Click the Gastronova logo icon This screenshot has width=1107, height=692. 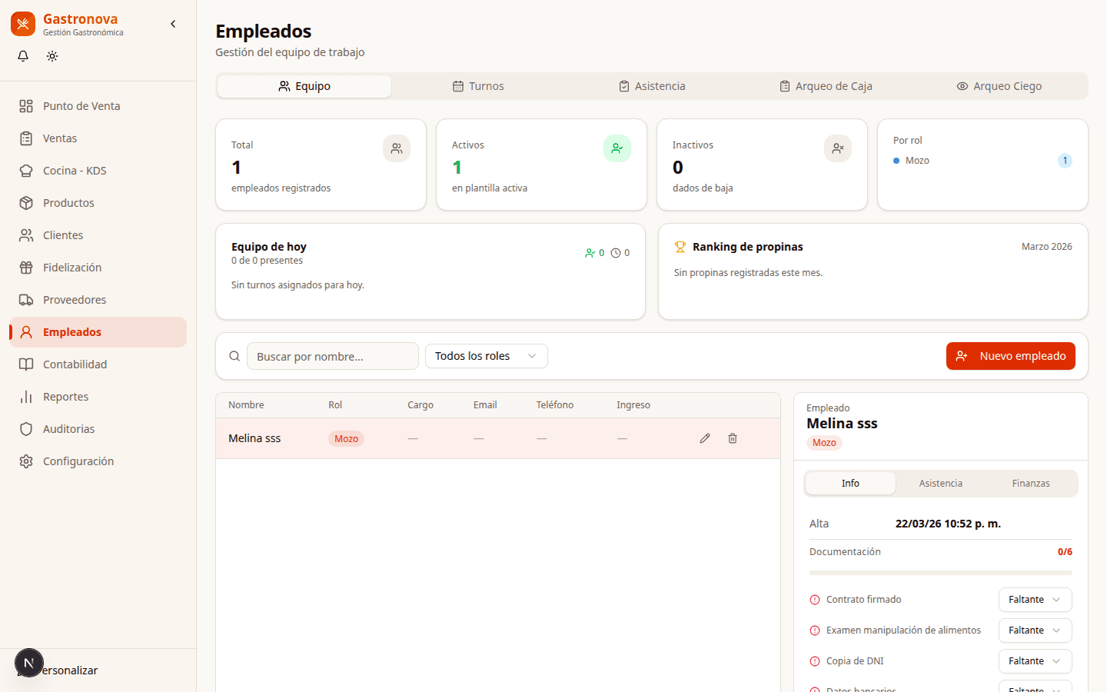pyautogui.click(x=23, y=24)
